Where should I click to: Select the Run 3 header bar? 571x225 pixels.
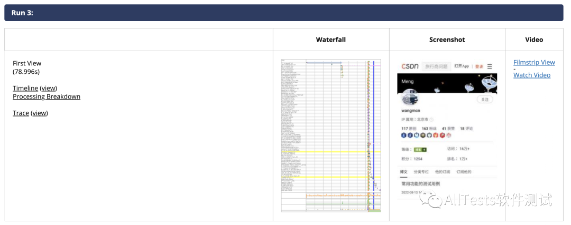pyautogui.click(x=284, y=13)
